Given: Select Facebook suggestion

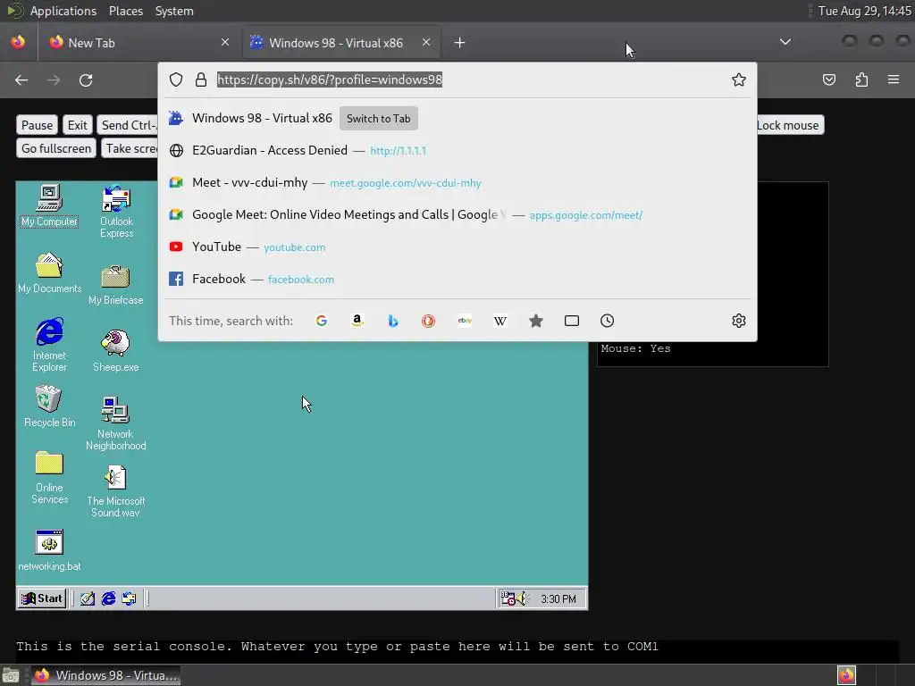Looking at the screenshot, I should tap(457, 279).
